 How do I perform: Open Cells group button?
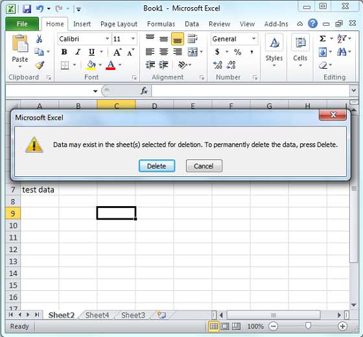click(300, 51)
